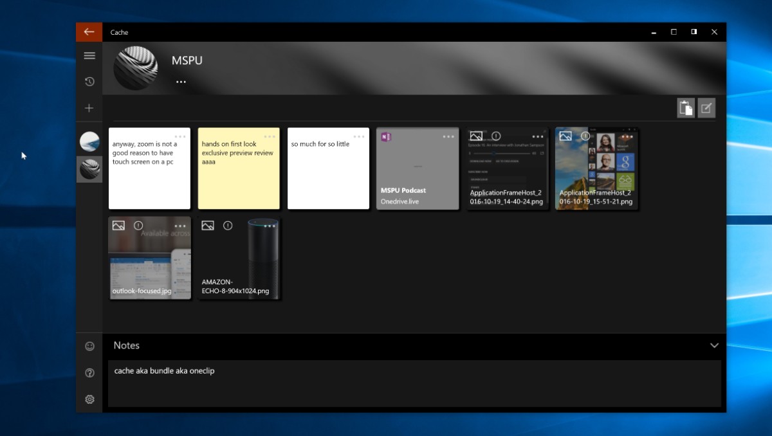772x436 pixels.
Task: Open more options on the yellow note
Action: click(x=270, y=136)
